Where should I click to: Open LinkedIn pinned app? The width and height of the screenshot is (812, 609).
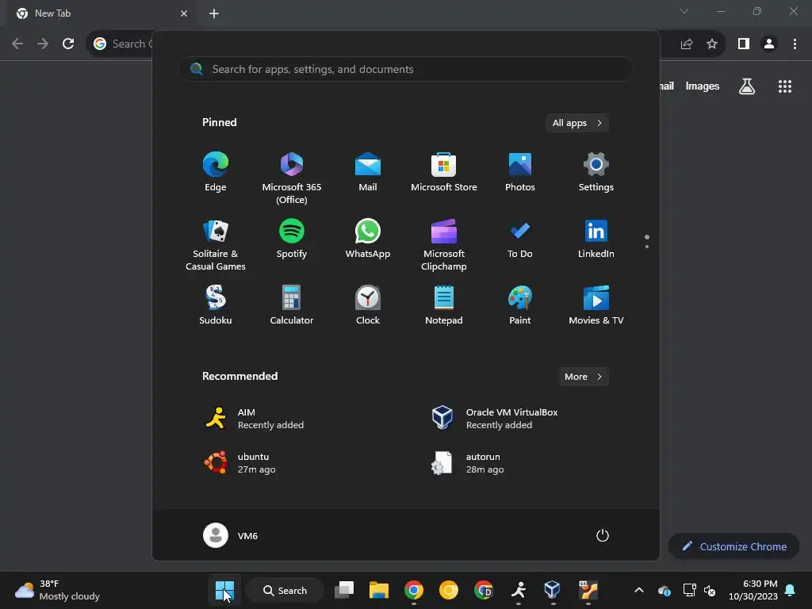click(x=596, y=239)
